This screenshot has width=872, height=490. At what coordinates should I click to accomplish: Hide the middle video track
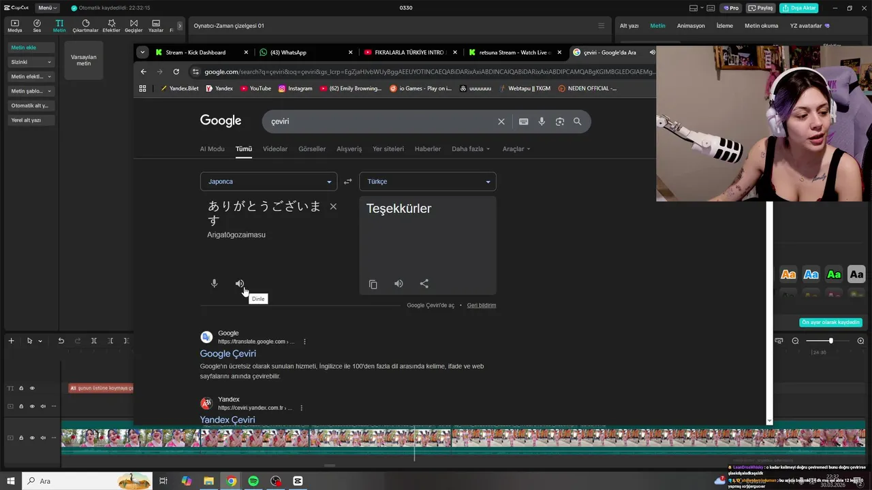pos(32,406)
